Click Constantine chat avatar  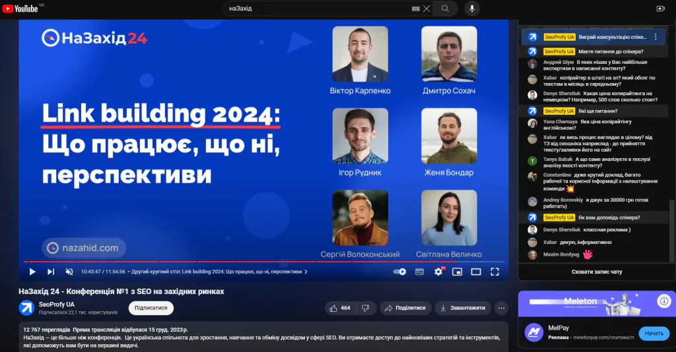tap(533, 177)
